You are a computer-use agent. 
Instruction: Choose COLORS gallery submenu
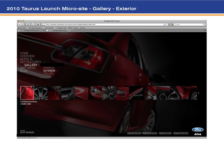click(48, 73)
